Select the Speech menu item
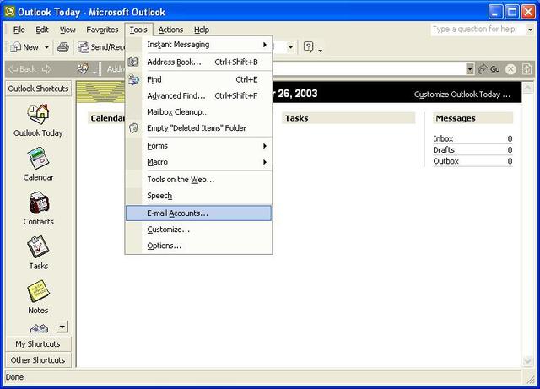This screenshot has height=389, width=540. tap(199, 196)
